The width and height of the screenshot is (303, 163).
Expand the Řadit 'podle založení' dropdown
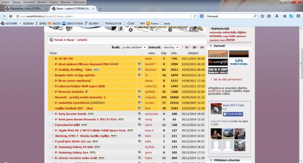coord(134,47)
